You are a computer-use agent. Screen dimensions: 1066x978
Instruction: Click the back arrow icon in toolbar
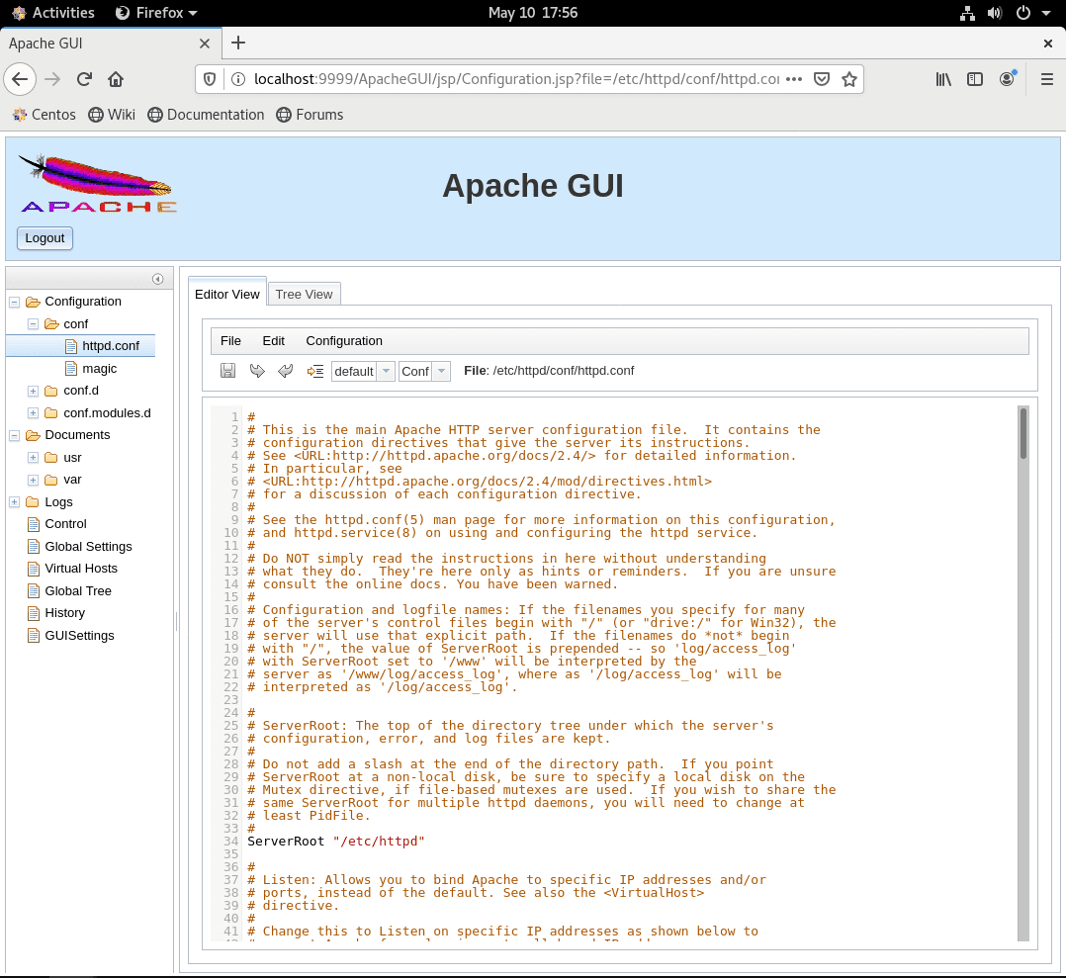click(286, 370)
